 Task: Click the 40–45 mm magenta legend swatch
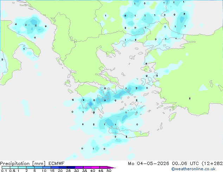pos(95,167)
